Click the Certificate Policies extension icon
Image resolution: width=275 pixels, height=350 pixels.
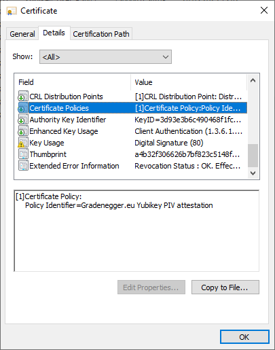(23, 108)
